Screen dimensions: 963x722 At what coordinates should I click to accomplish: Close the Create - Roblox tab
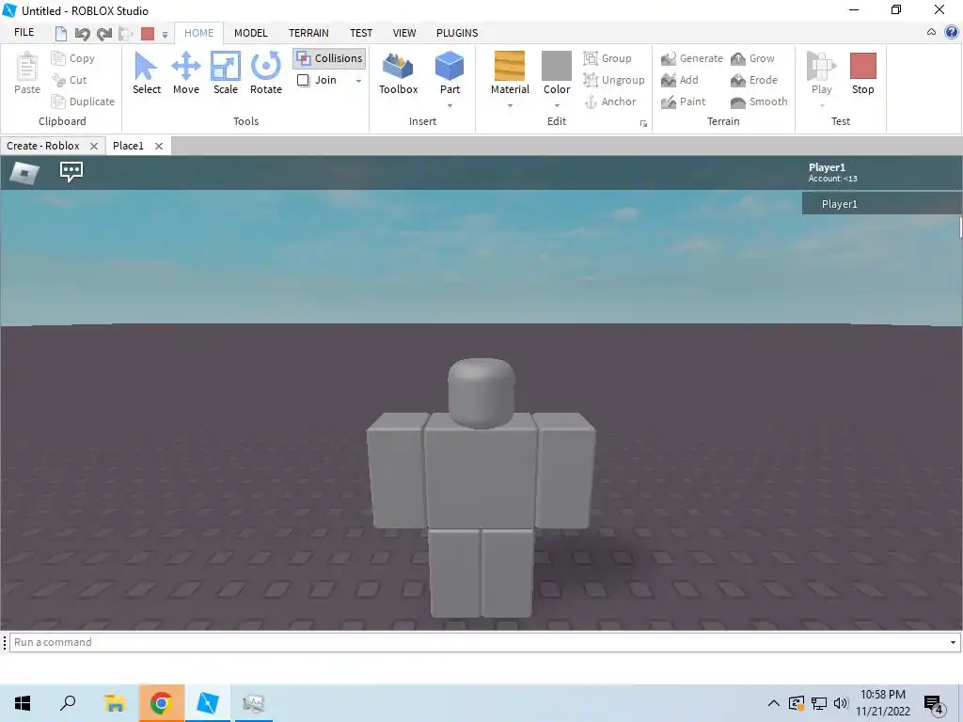(94, 146)
